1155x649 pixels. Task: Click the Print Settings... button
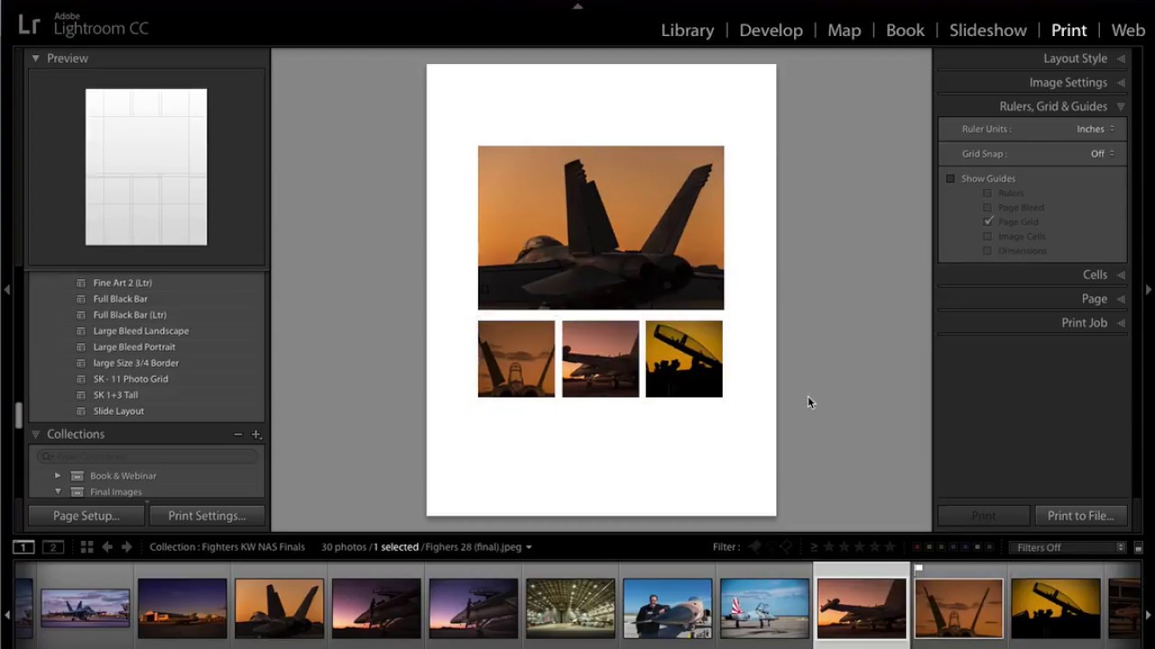[207, 516]
